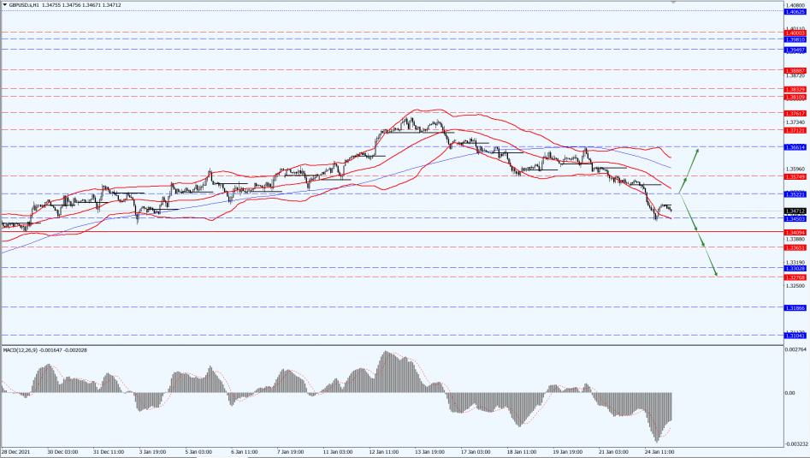Click the blue 1.31866 price level tag

(x=795, y=306)
